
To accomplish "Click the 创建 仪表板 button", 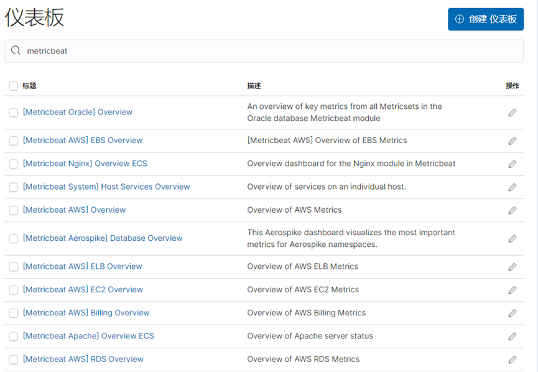I will (486, 19).
